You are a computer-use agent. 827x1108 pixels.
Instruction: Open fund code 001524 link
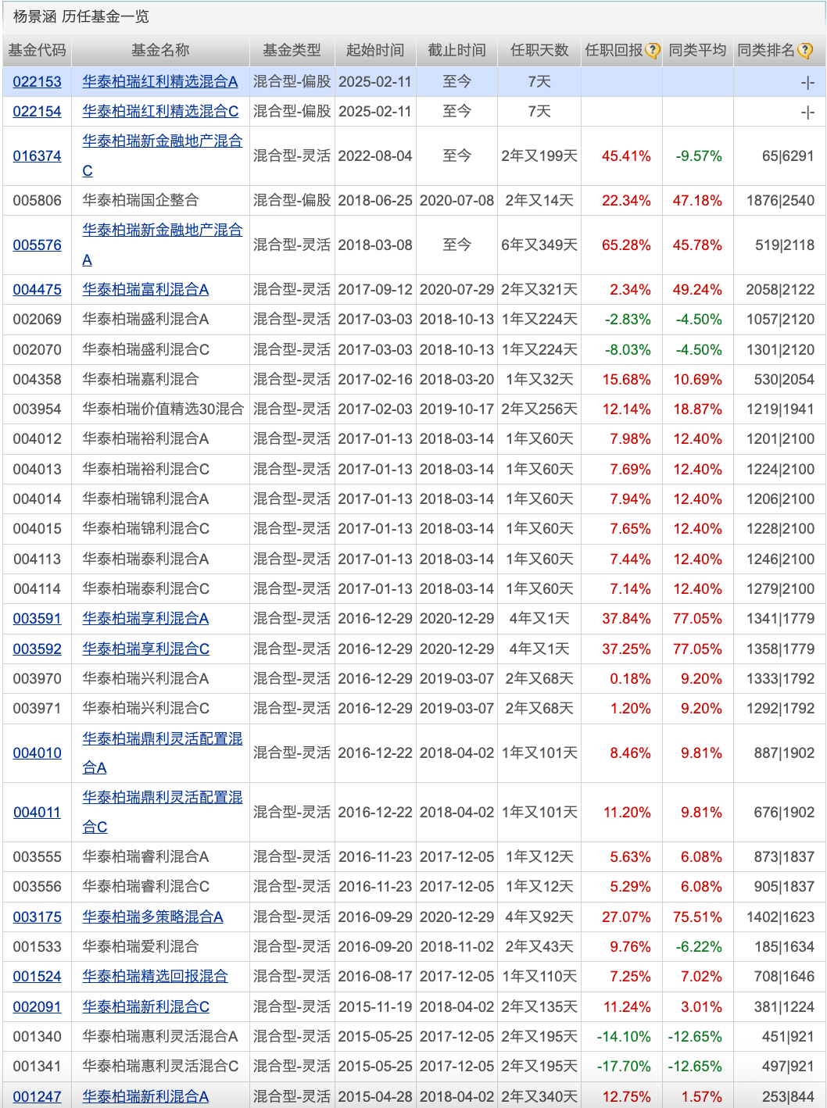click(x=37, y=976)
